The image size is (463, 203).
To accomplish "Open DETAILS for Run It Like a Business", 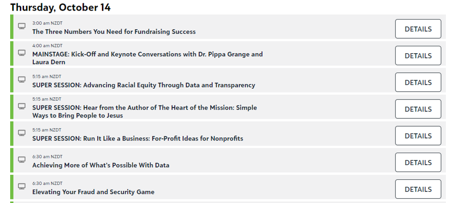I will coord(418,136).
